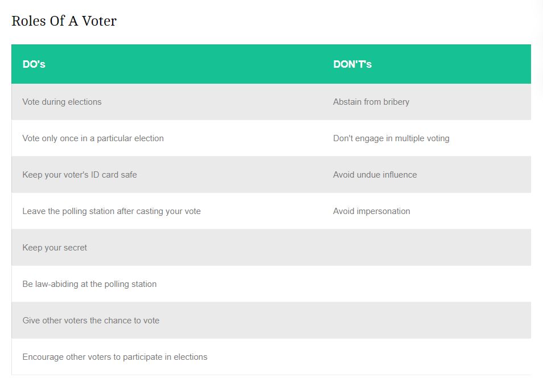Click the empty cell beside Keep your secret

(427, 248)
